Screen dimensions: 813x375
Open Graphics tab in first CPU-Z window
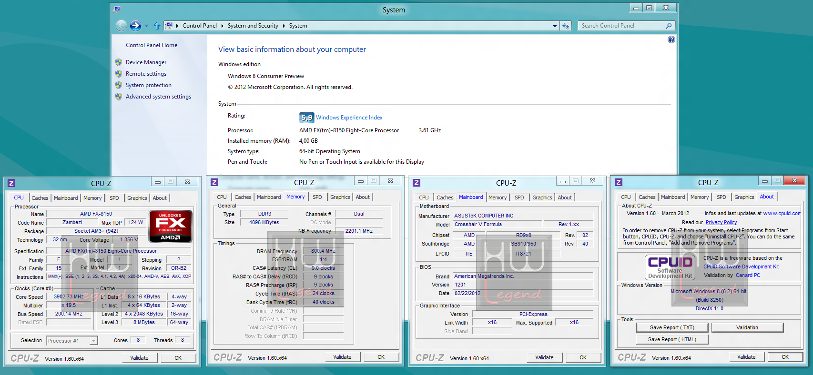click(137, 198)
